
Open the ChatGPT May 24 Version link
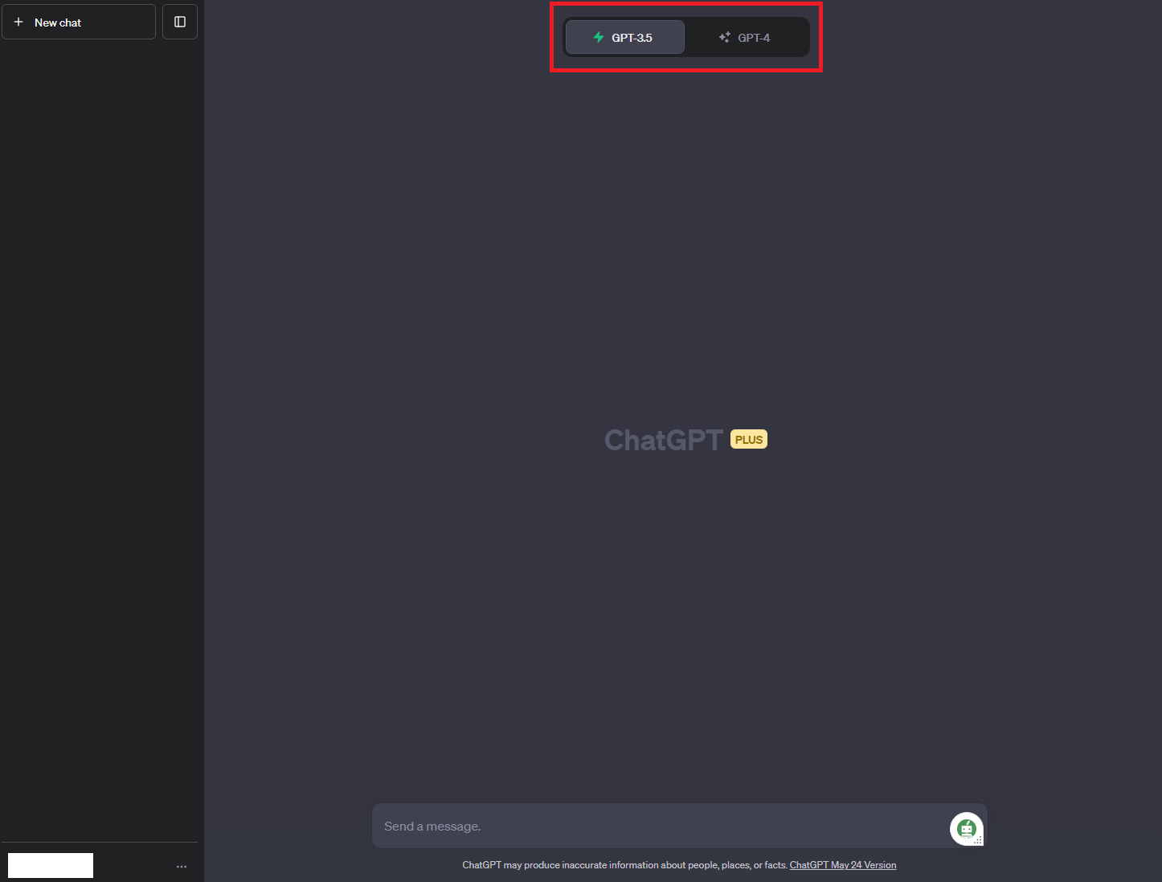[x=843, y=865]
